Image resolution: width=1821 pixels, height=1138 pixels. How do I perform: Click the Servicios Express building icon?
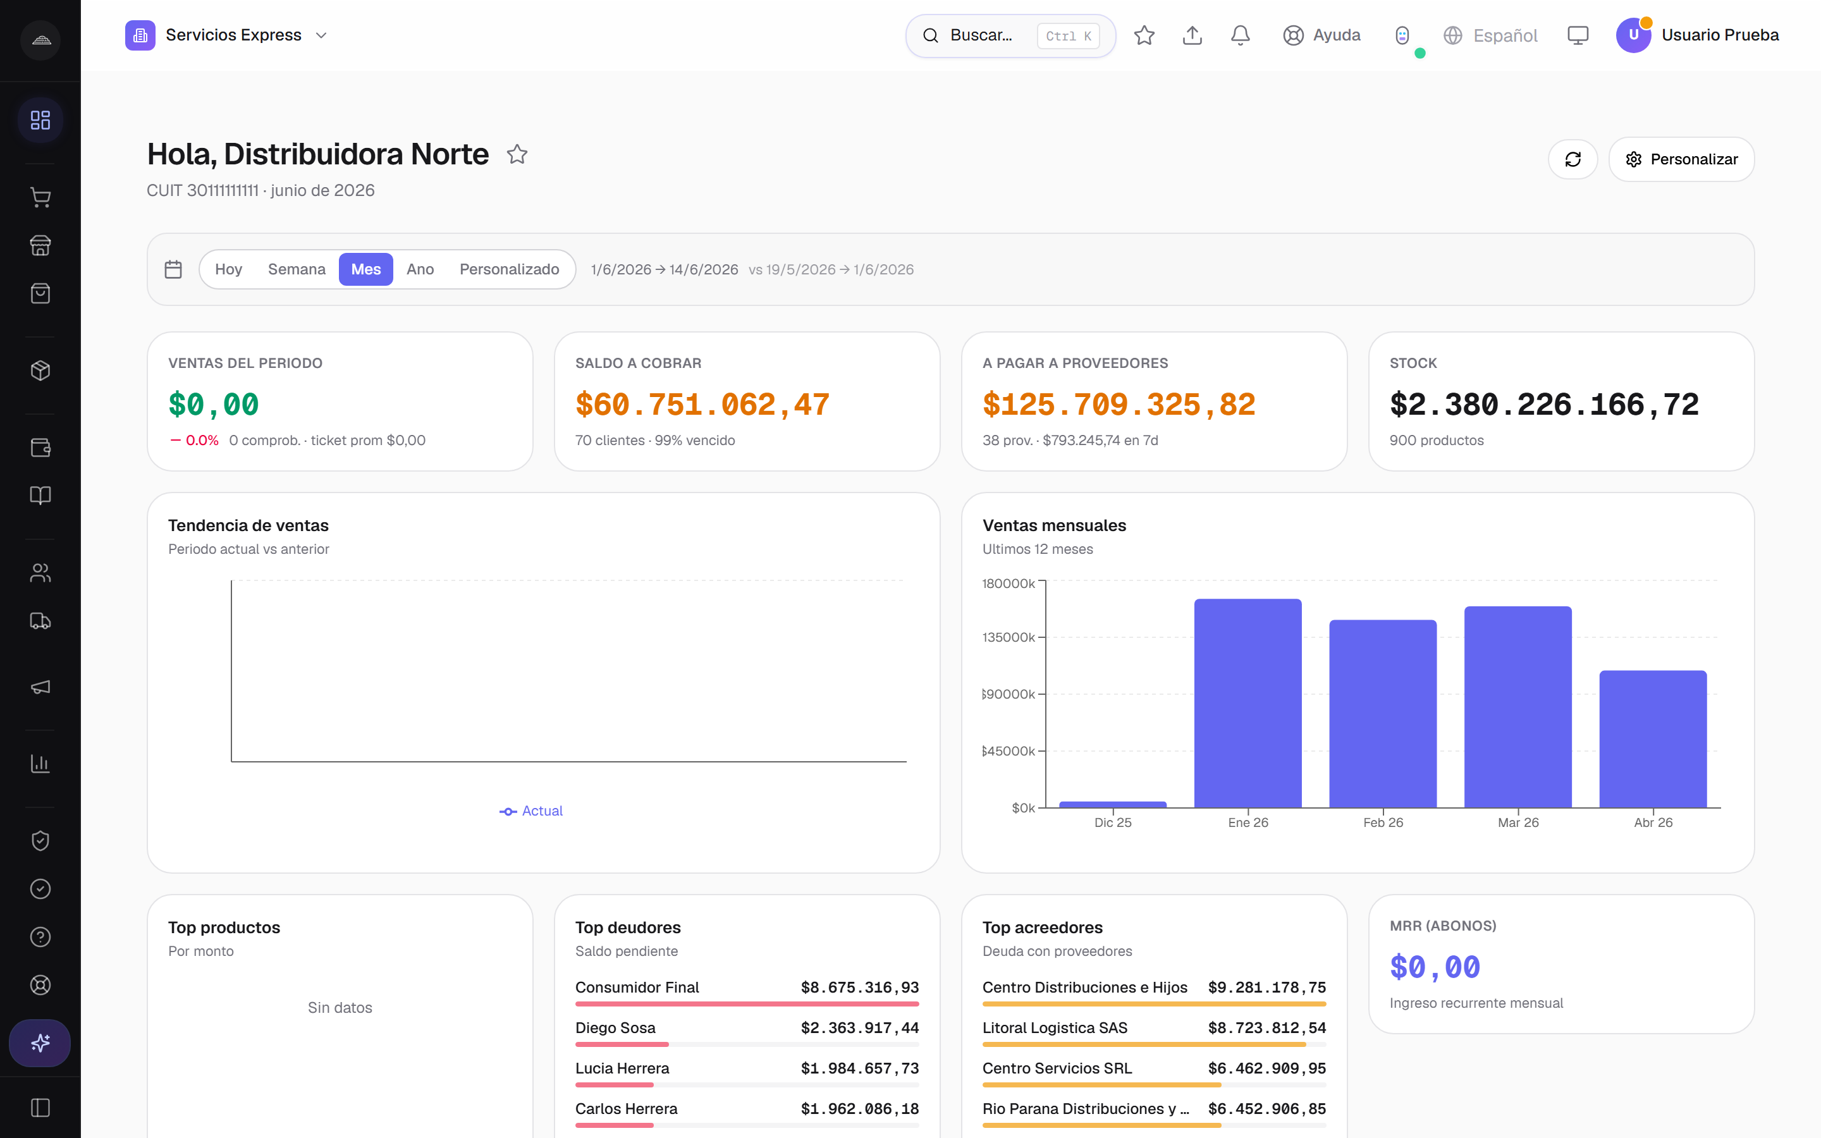(140, 35)
